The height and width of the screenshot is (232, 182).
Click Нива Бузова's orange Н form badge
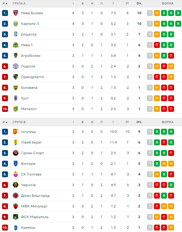[x=157, y=13]
